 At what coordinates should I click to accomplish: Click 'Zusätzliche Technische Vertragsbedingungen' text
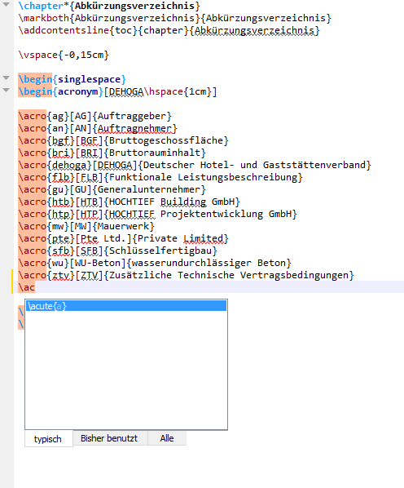coord(229,275)
